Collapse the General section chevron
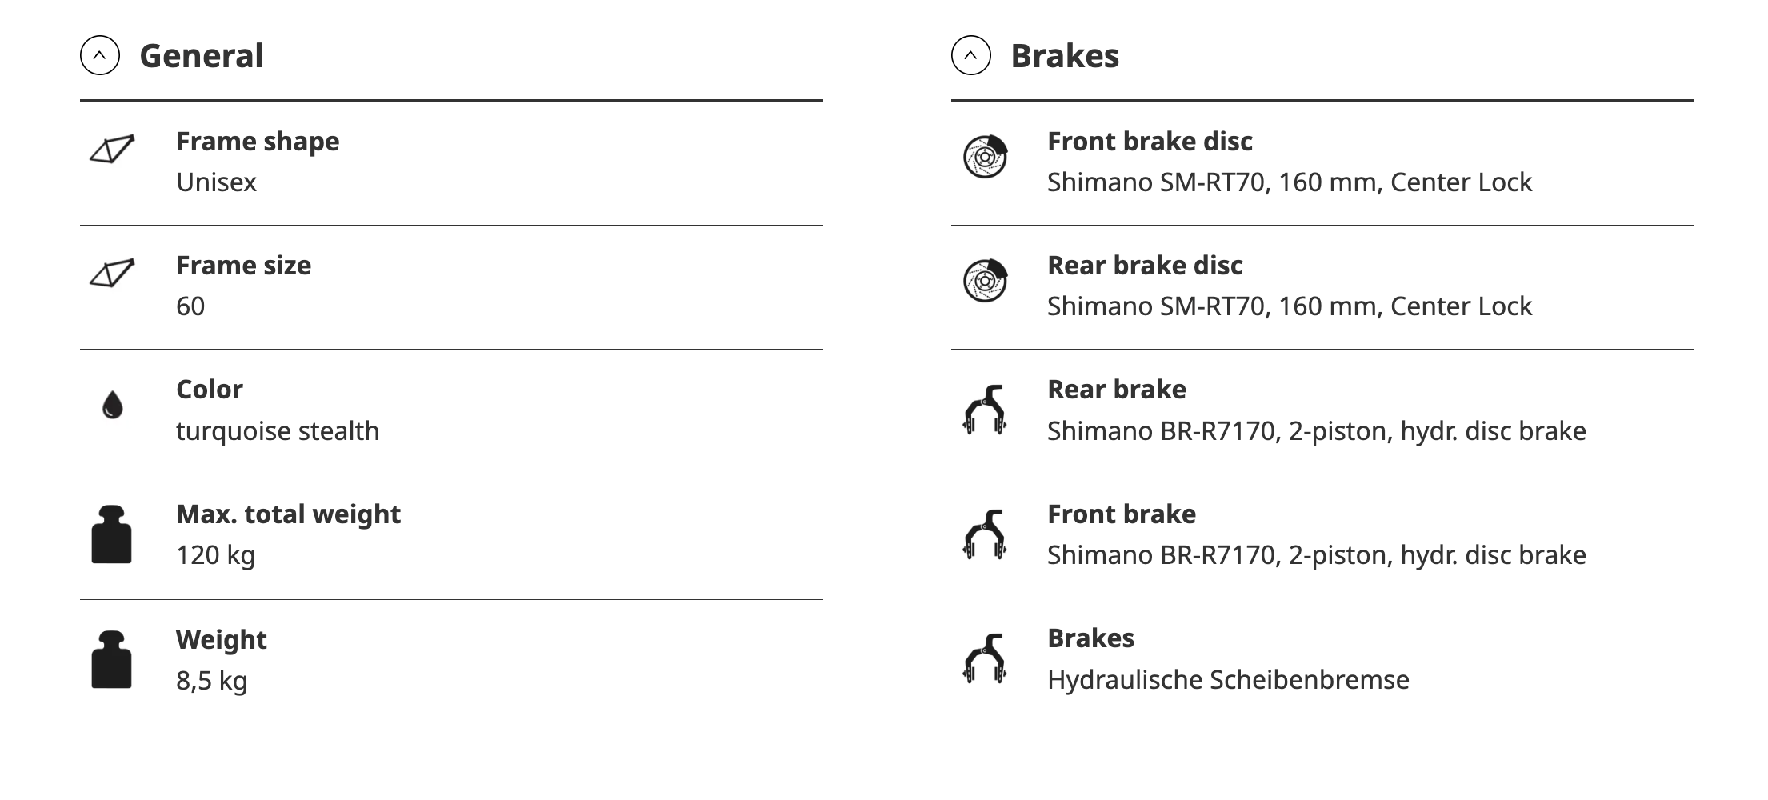The height and width of the screenshot is (800, 1768). click(100, 56)
